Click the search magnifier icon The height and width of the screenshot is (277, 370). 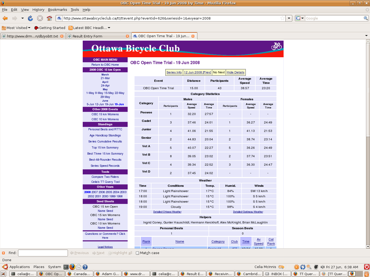(x=366, y=18)
